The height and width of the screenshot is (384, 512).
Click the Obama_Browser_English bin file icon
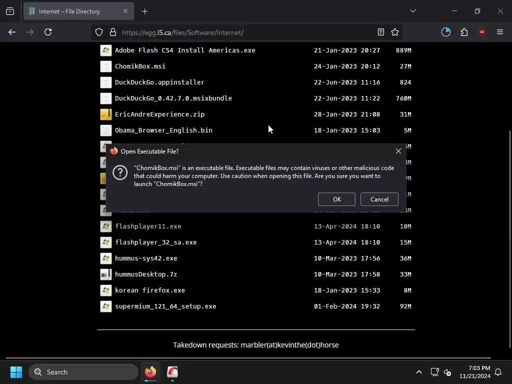tap(106, 130)
